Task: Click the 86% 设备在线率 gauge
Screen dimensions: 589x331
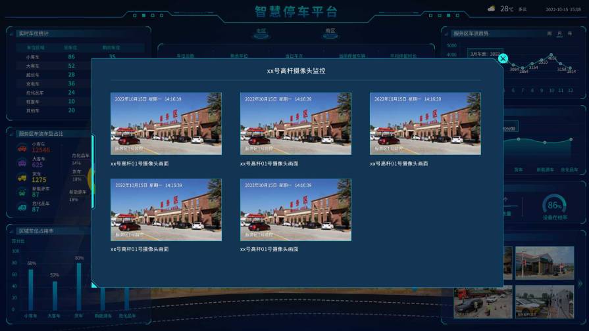Action: click(x=554, y=205)
